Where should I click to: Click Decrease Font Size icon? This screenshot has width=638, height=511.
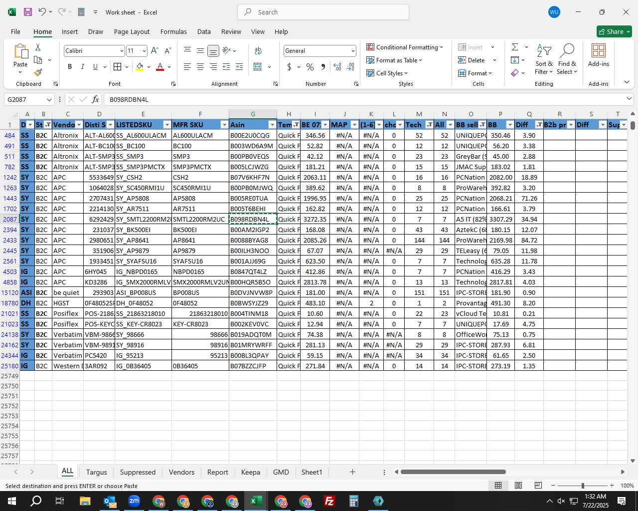click(167, 50)
